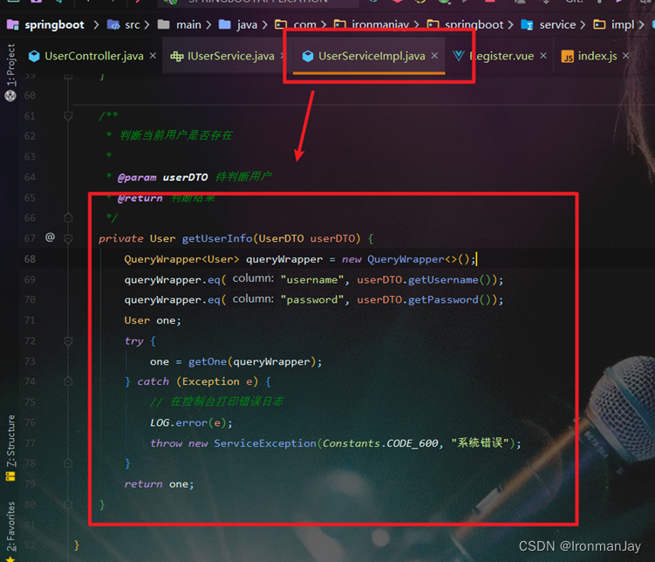Click line number 68 in gutter
This screenshot has width=655, height=562.
pos(30,259)
